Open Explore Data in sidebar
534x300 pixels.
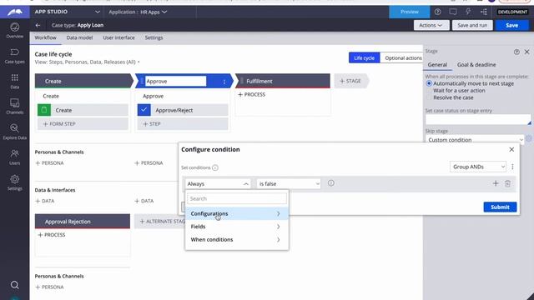pyautogui.click(x=15, y=132)
